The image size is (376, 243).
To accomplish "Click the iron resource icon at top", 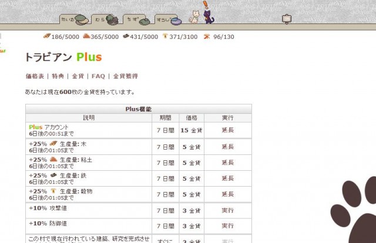I will (126, 36).
